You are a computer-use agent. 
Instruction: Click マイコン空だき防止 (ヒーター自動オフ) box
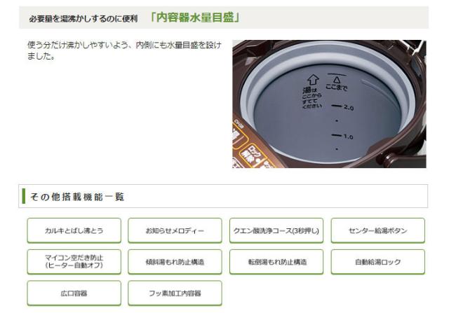click(74, 262)
